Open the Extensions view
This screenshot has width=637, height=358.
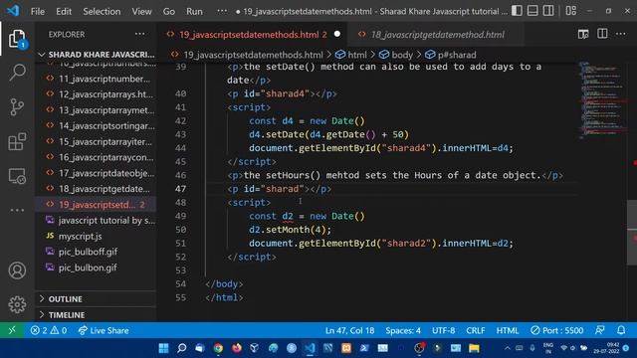pyautogui.click(x=17, y=141)
